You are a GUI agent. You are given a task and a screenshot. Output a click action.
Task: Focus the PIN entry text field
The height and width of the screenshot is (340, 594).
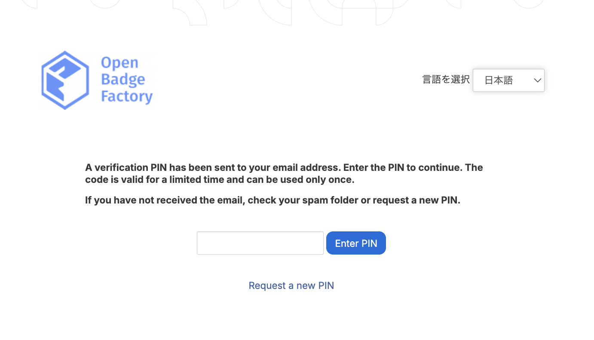point(260,243)
